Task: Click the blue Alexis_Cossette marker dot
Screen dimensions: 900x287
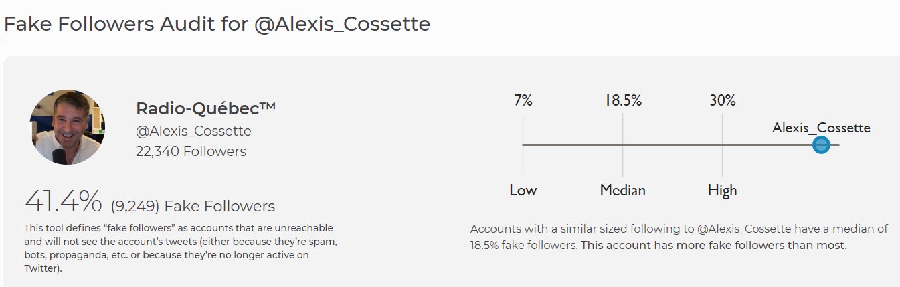Action: point(821,145)
